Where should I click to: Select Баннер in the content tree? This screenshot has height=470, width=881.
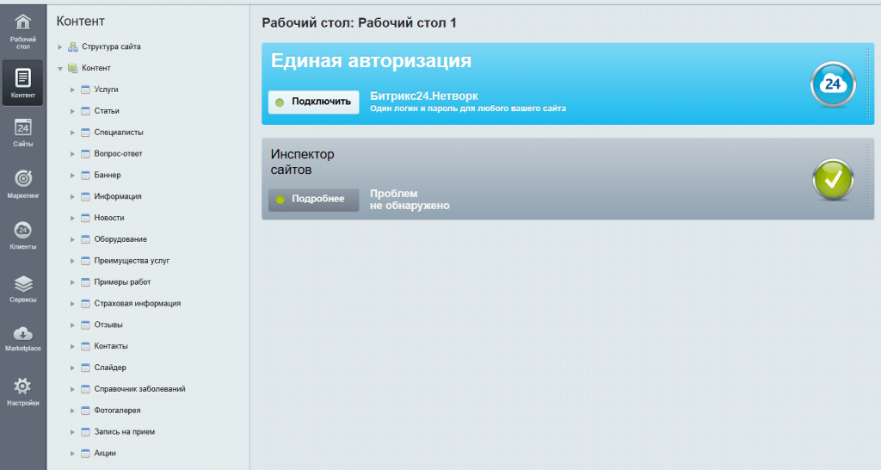point(108,175)
